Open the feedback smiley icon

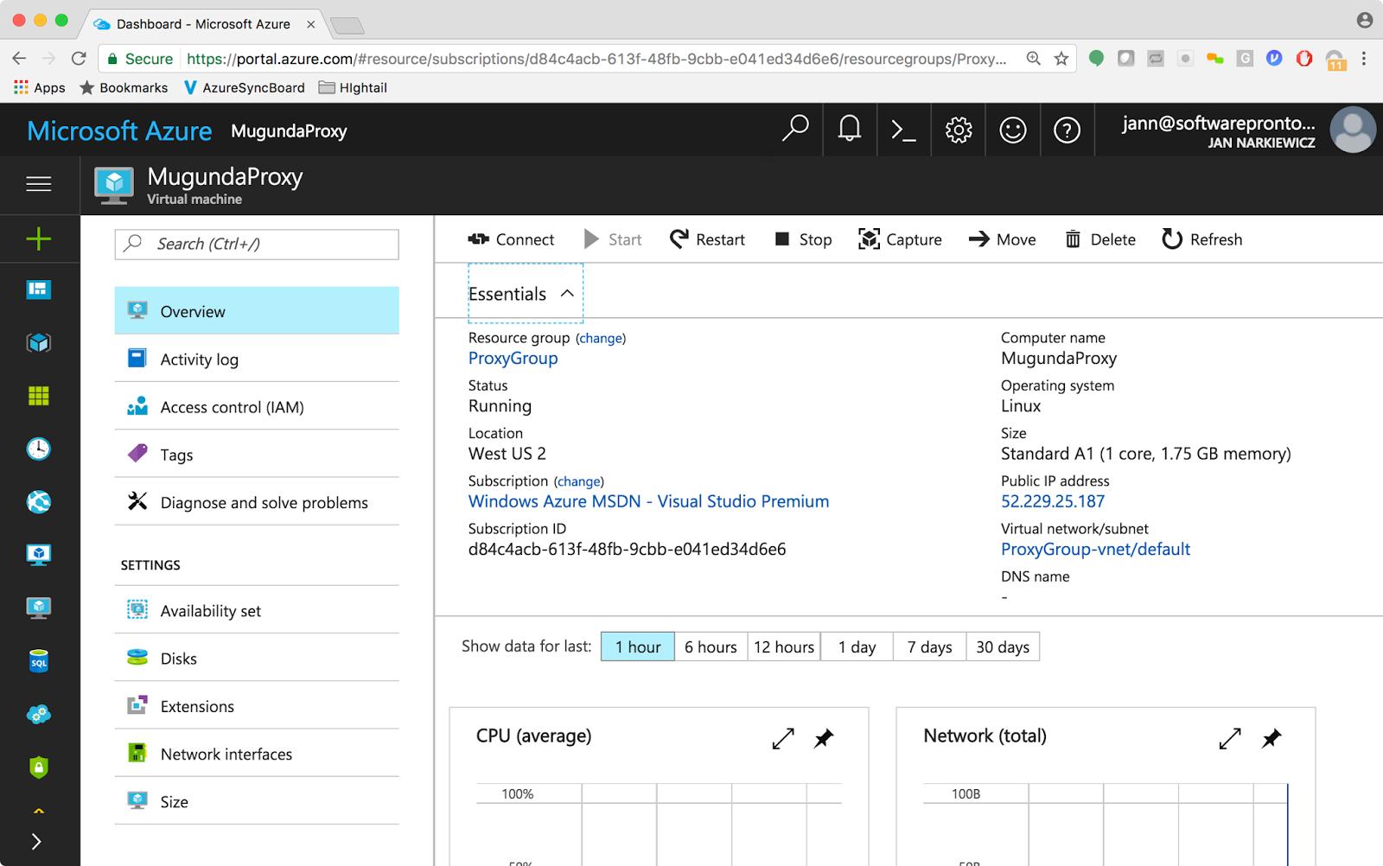(x=1012, y=130)
